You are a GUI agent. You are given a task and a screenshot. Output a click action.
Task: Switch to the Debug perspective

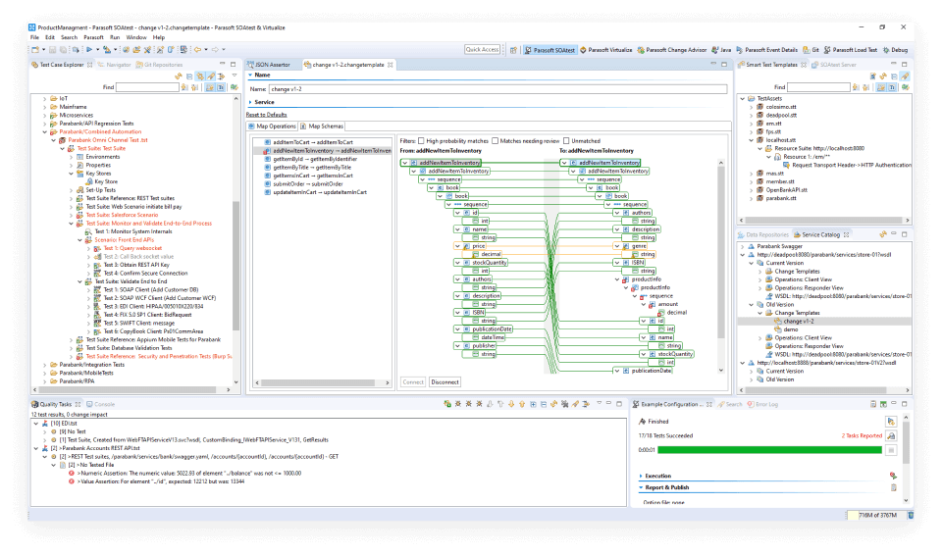[895, 50]
